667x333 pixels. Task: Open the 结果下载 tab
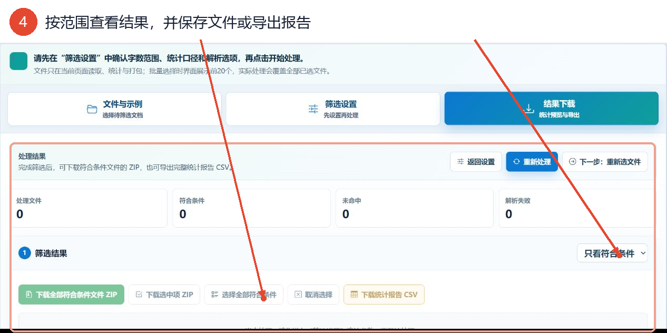[x=551, y=109]
